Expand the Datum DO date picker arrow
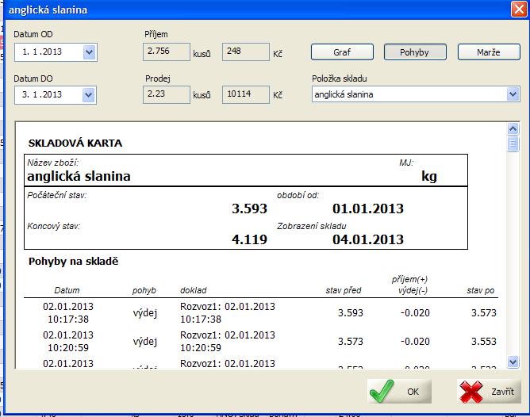Image resolution: width=530 pixels, height=417 pixels. click(89, 95)
